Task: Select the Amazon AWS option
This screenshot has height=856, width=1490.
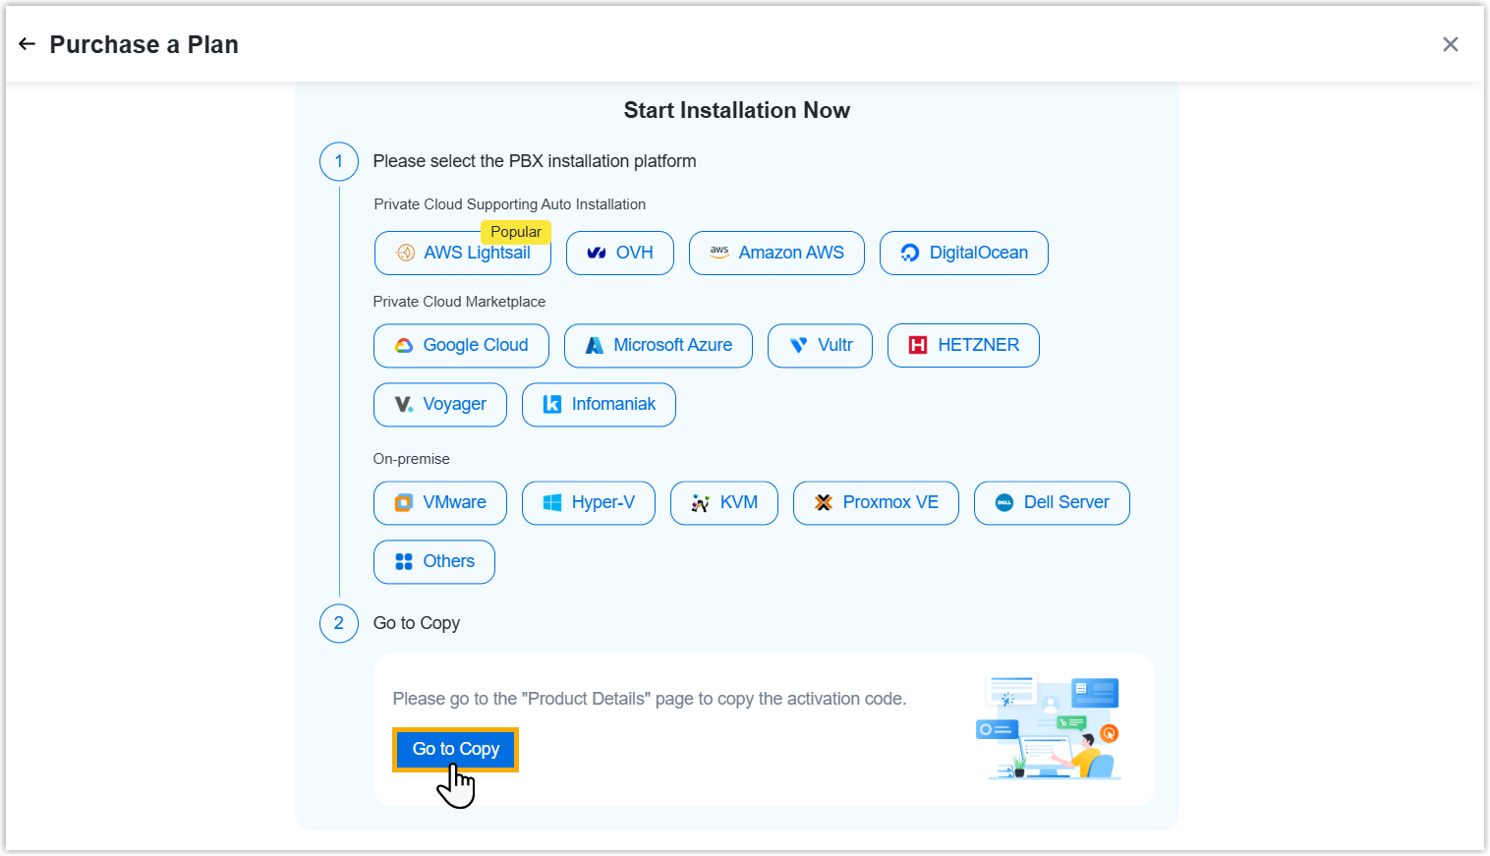Action: pyautogui.click(x=775, y=254)
